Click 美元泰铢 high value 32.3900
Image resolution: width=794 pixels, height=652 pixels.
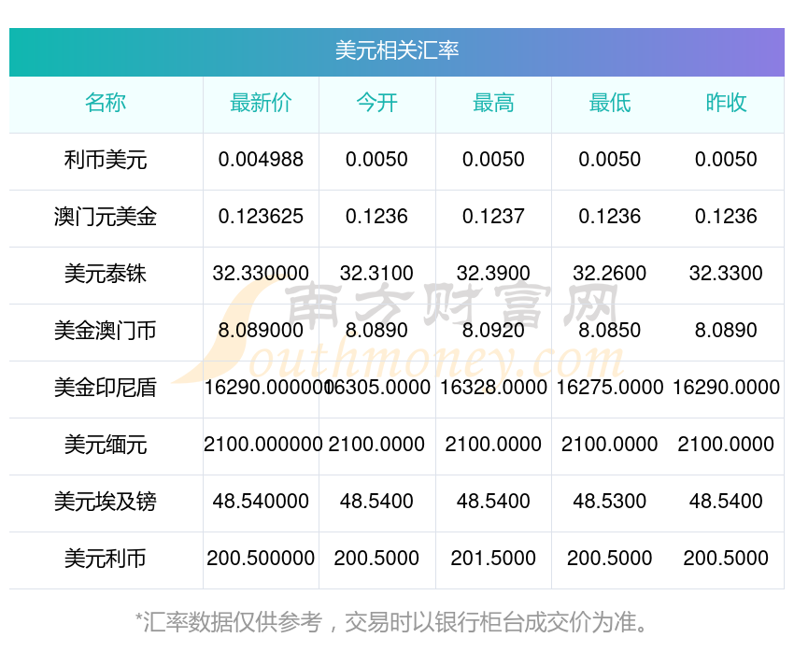pos(493,274)
